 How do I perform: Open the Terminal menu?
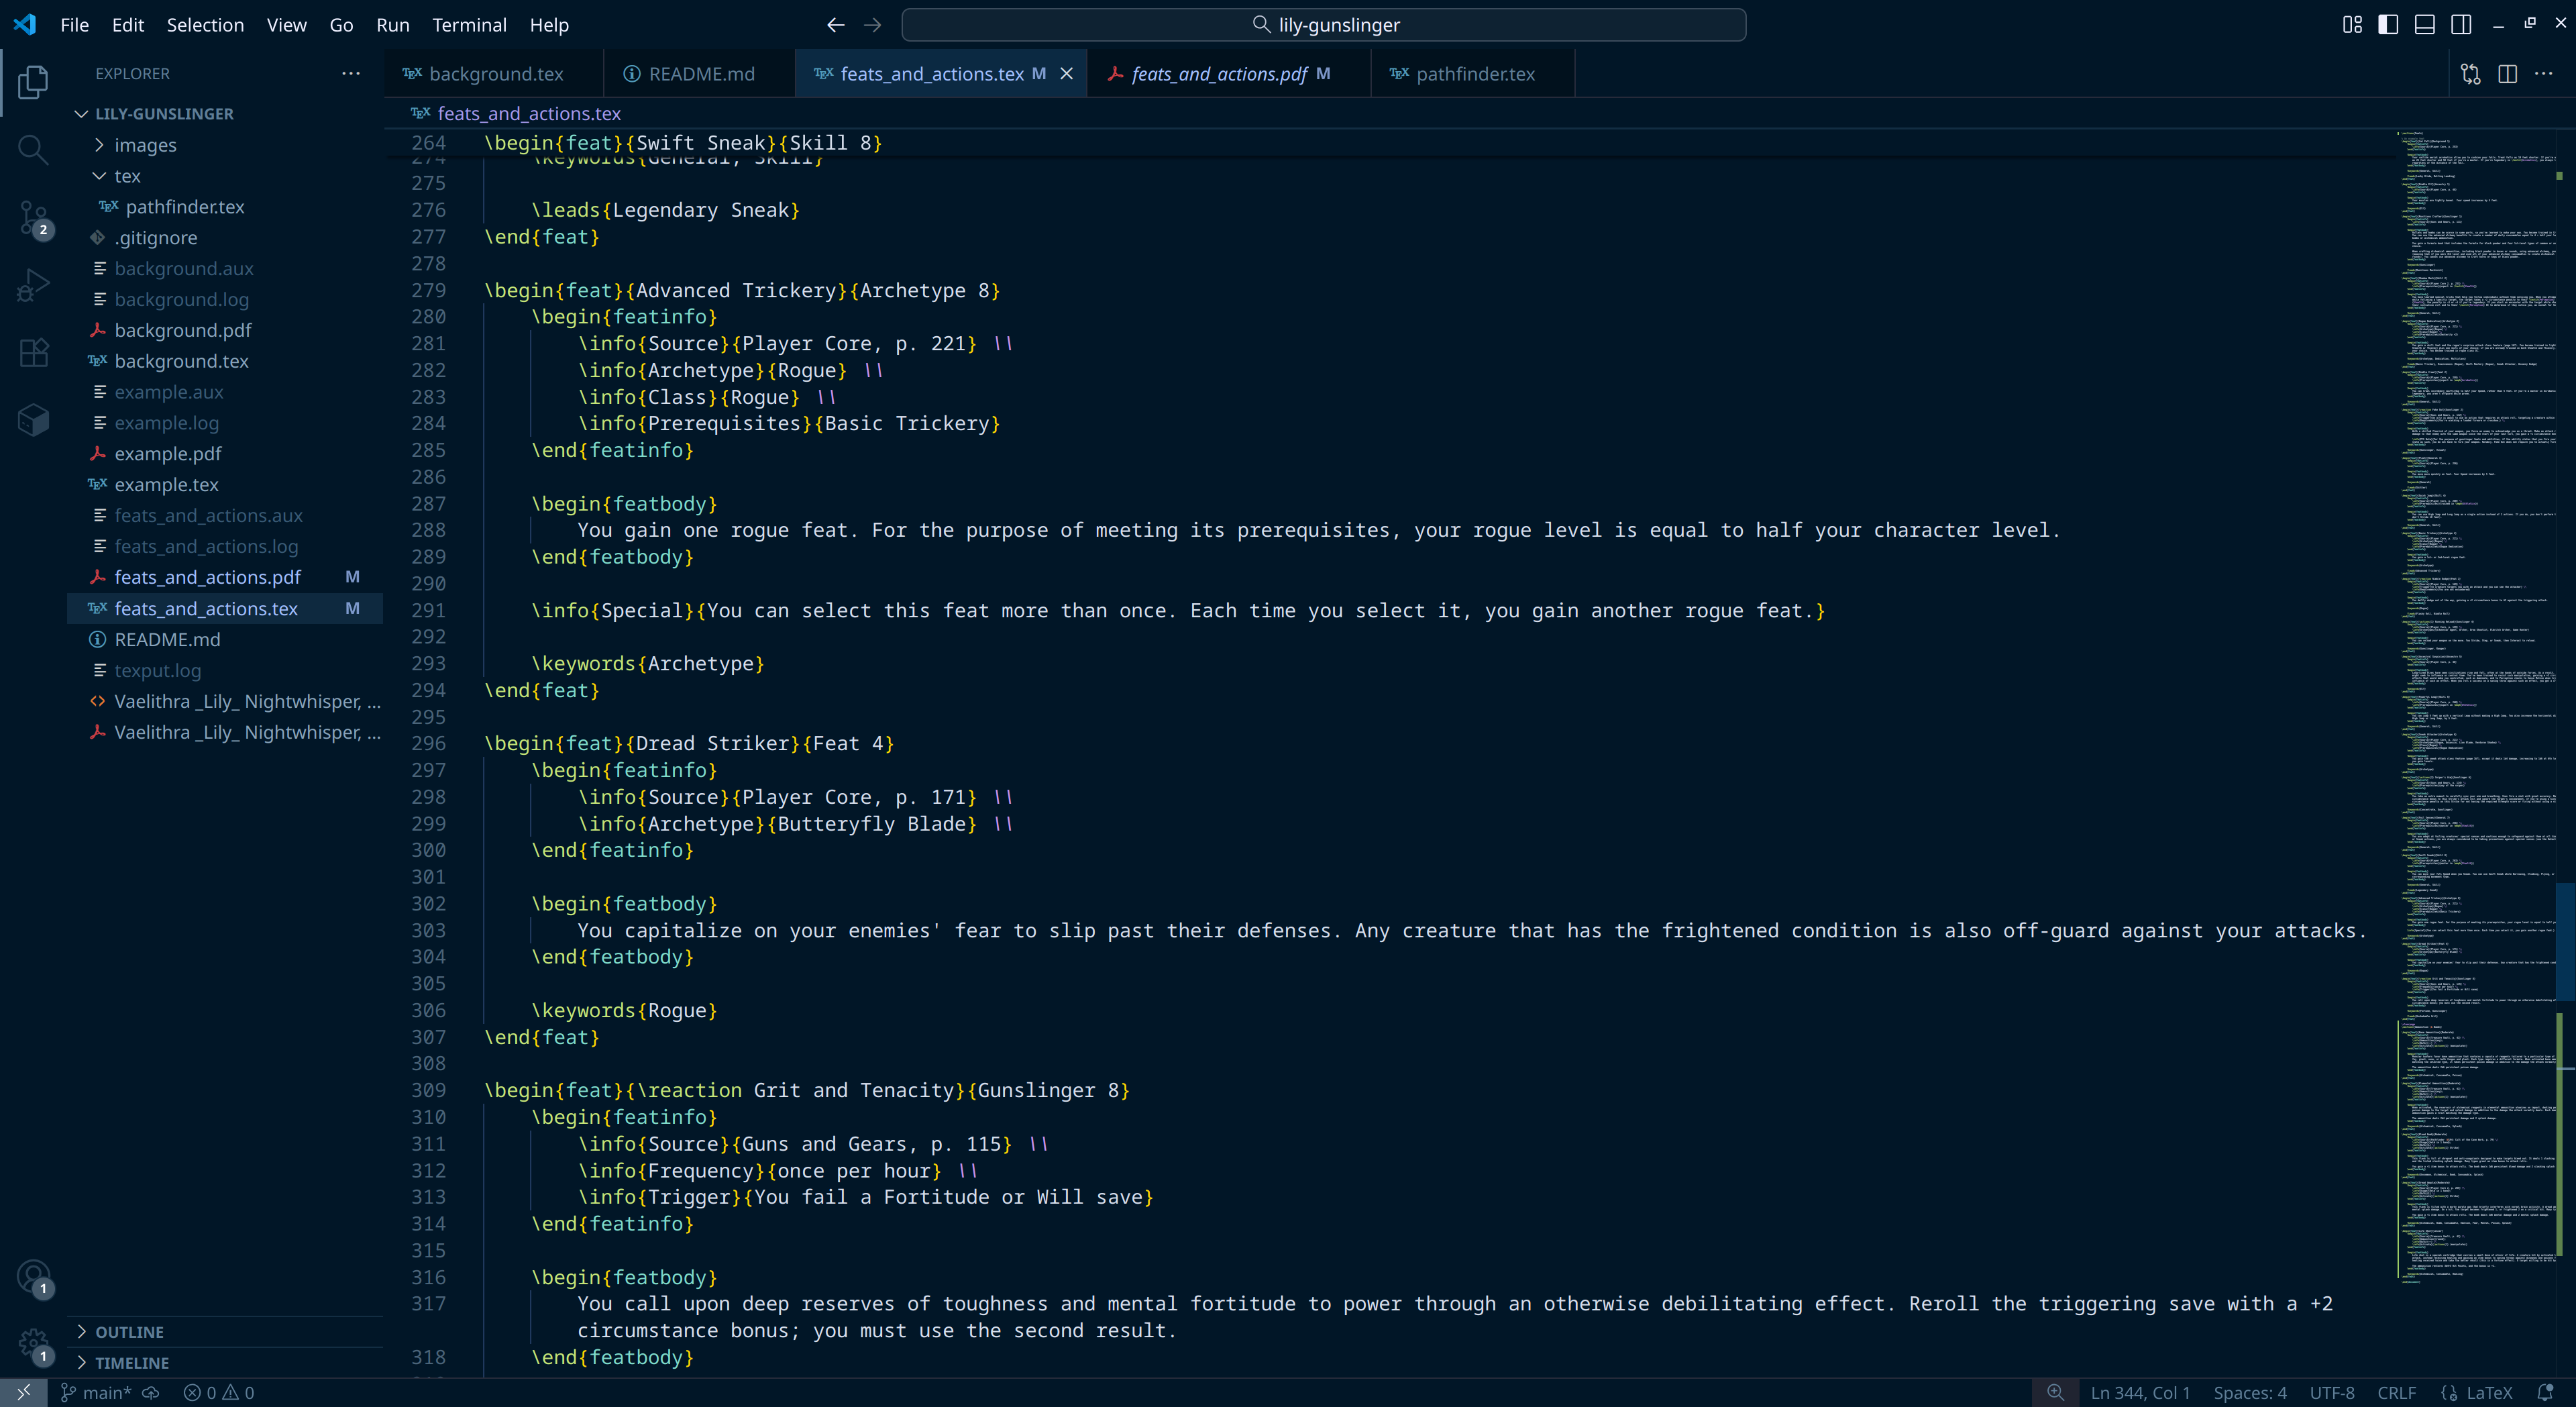[469, 25]
